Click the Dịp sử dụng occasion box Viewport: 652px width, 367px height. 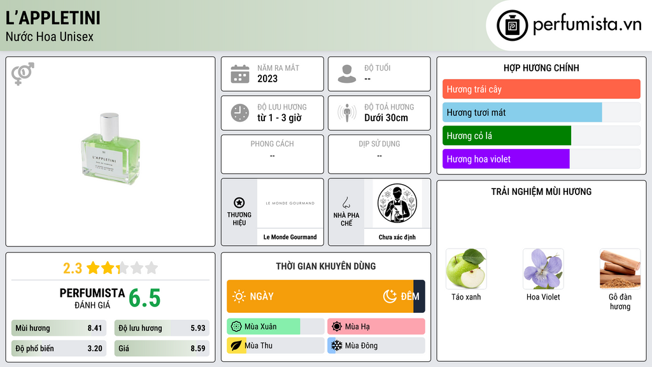pos(379,154)
